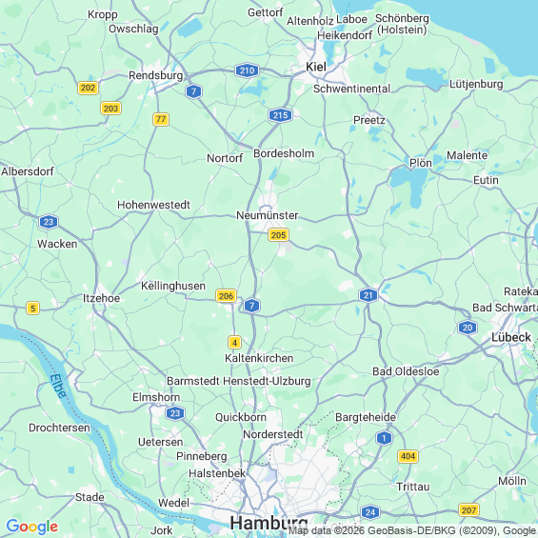Click the yellow 404 road shield
This screenshot has height=538, width=538.
408,456
